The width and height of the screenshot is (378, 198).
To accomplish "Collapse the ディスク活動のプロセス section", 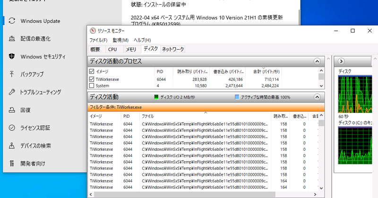I will tap(317, 61).
